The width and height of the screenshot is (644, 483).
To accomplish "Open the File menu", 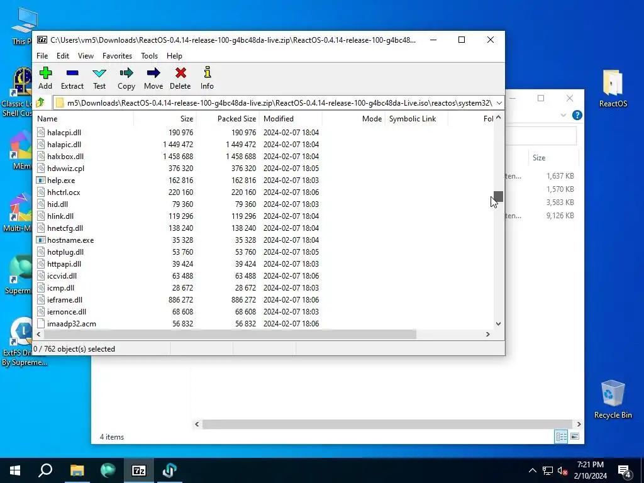I will (x=42, y=56).
